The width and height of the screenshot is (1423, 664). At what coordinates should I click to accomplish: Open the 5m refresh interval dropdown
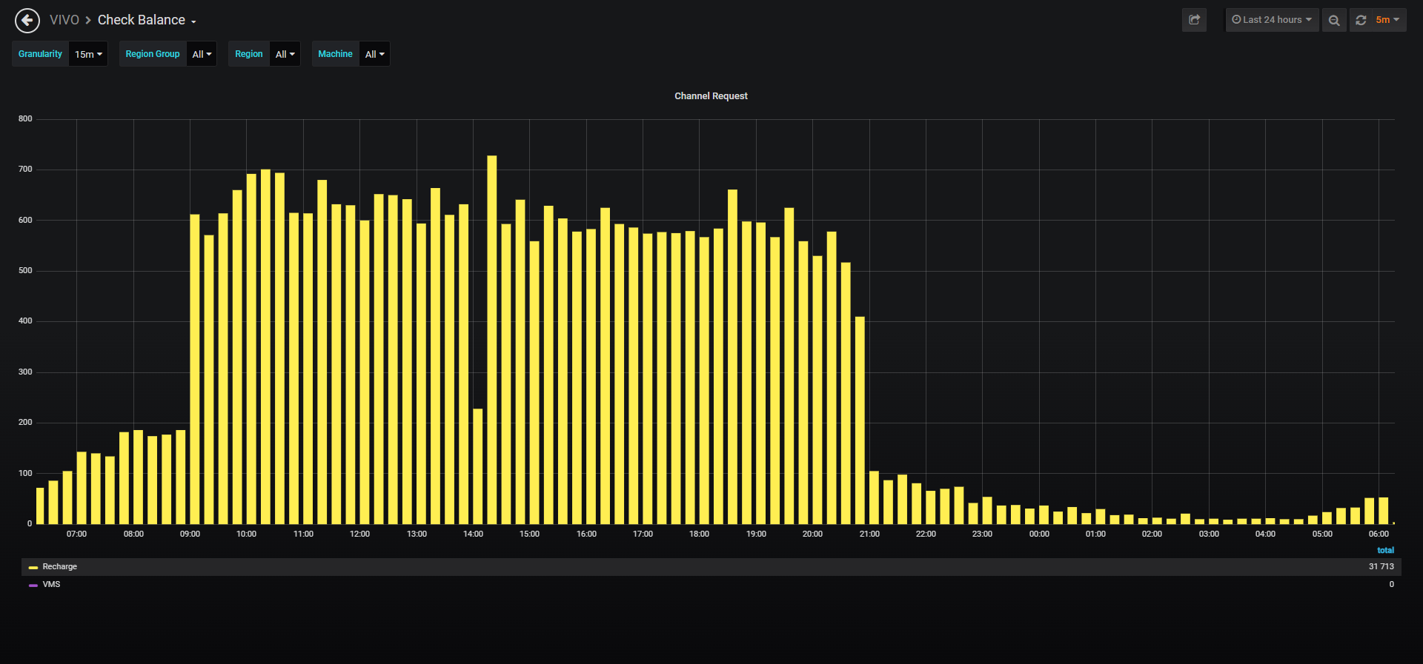pyautogui.click(x=1387, y=20)
